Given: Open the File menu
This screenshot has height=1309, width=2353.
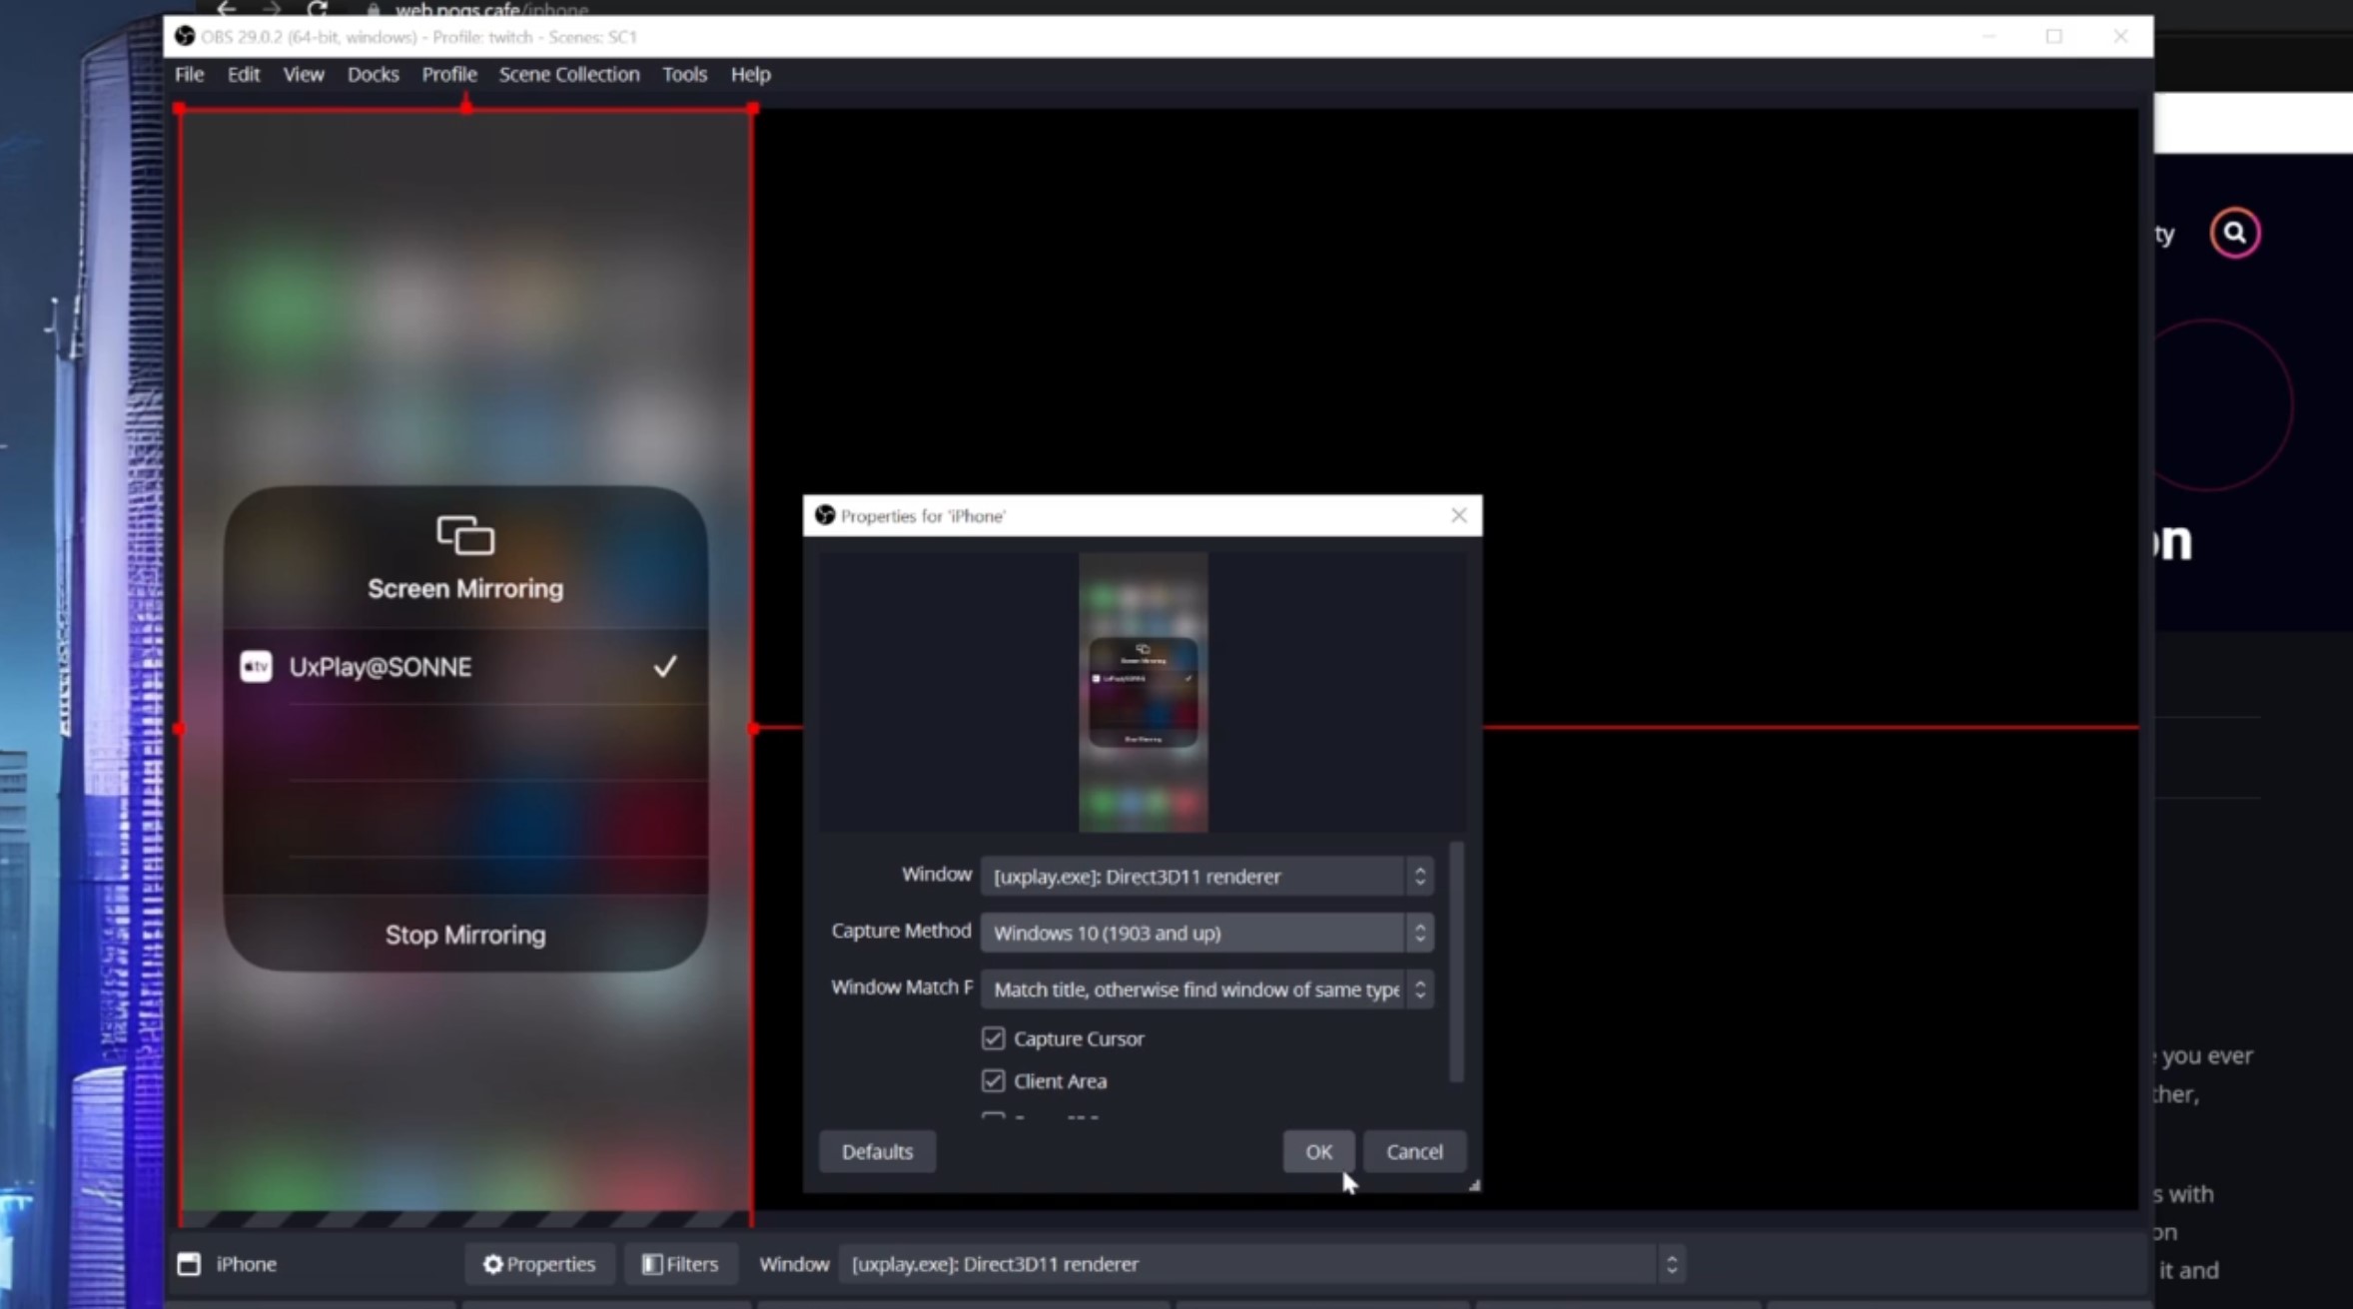Looking at the screenshot, I should click(189, 74).
